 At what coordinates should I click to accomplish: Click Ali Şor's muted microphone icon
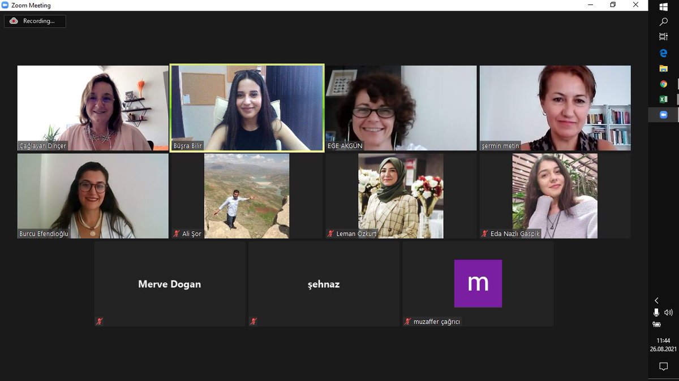coord(177,233)
